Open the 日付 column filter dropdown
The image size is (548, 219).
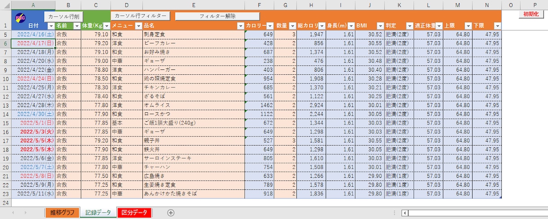[51, 26]
